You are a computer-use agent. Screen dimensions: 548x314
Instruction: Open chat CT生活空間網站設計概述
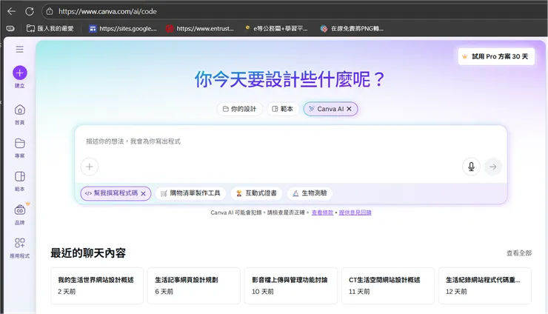(x=388, y=286)
